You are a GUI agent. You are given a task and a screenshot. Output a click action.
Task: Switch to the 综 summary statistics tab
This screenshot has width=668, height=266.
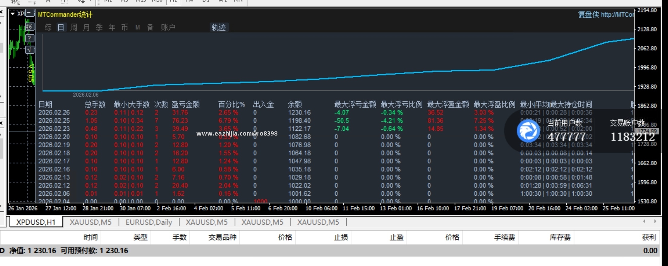point(48,27)
